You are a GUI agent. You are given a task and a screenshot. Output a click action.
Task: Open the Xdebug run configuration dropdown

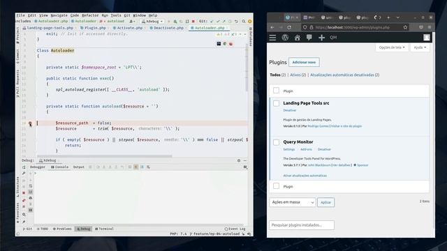[x=152, y=22]
